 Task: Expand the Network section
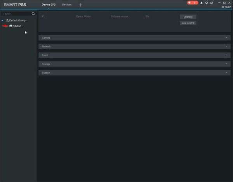pyautogui.click(x=134, y=46)
